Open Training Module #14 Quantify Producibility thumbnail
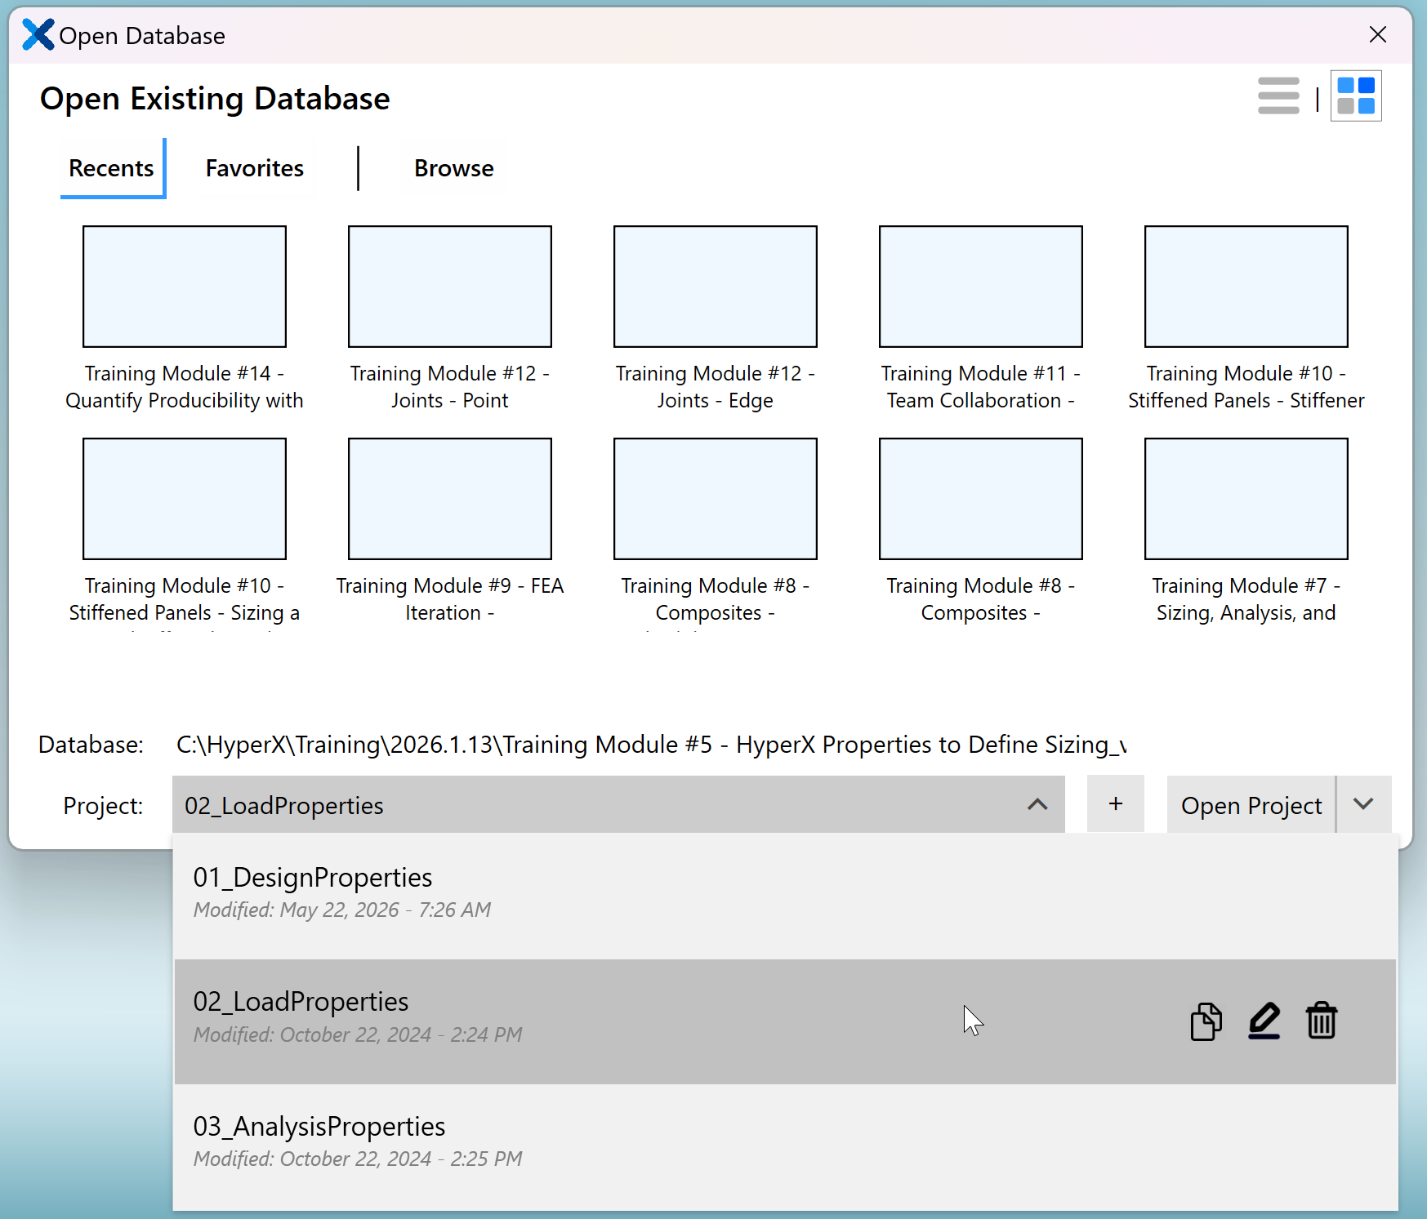The image size is (1427, 1219). (185, 287)
